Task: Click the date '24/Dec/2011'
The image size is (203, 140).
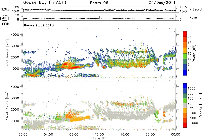Action: (x=162, y=3)
